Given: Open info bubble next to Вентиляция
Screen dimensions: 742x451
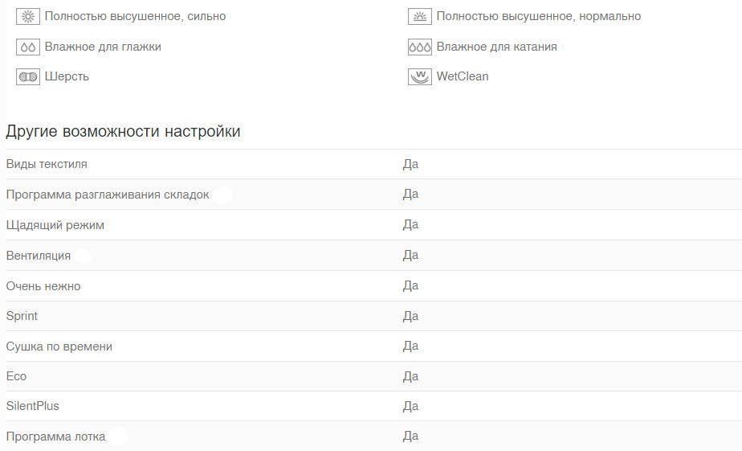Looking at the screenshot, I should click(83, 256).
